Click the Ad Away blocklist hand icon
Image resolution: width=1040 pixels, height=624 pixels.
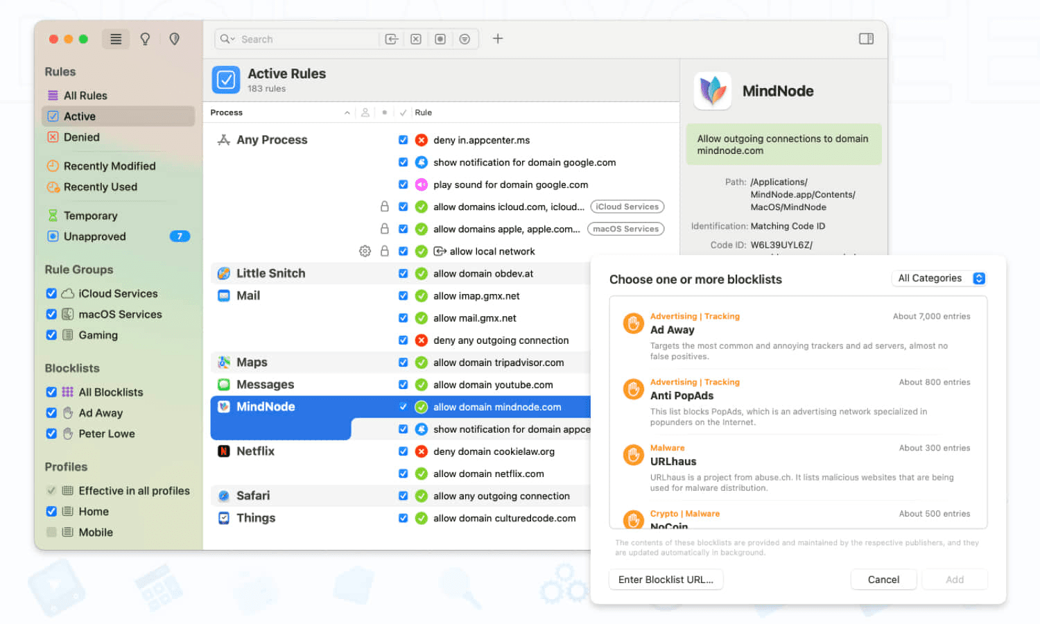coord(633,323)
